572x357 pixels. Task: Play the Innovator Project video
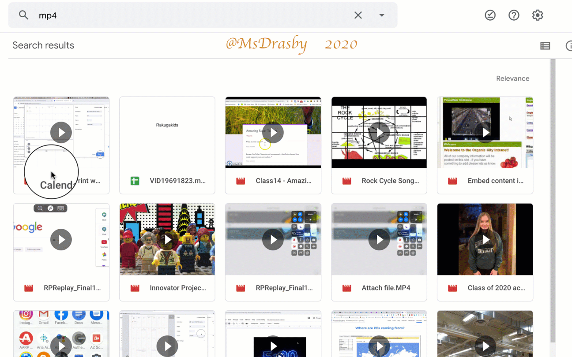coord(167,239)
